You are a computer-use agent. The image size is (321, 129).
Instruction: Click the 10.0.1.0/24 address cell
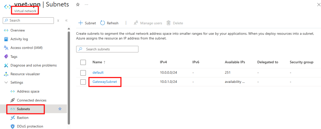[x=168, y=82]
